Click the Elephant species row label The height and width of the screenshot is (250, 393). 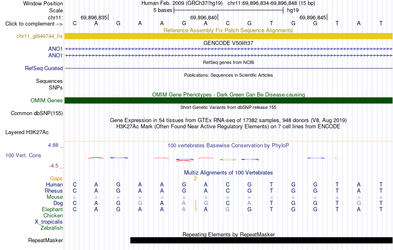[x=52, y=209]
